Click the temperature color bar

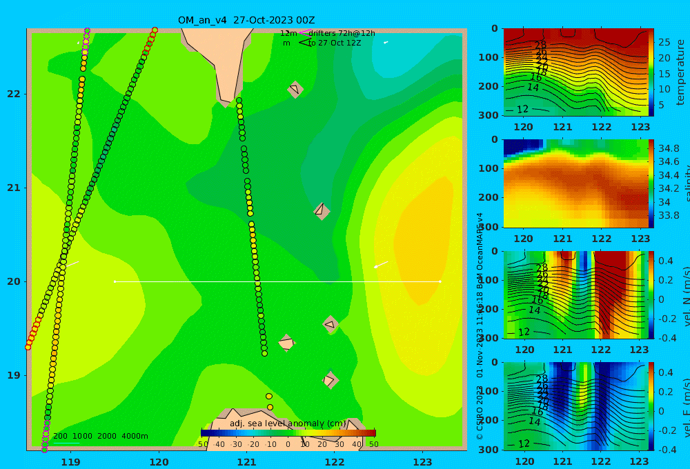(651, 72)
